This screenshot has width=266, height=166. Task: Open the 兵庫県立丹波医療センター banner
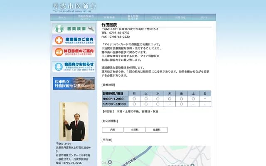click(74, 83)
